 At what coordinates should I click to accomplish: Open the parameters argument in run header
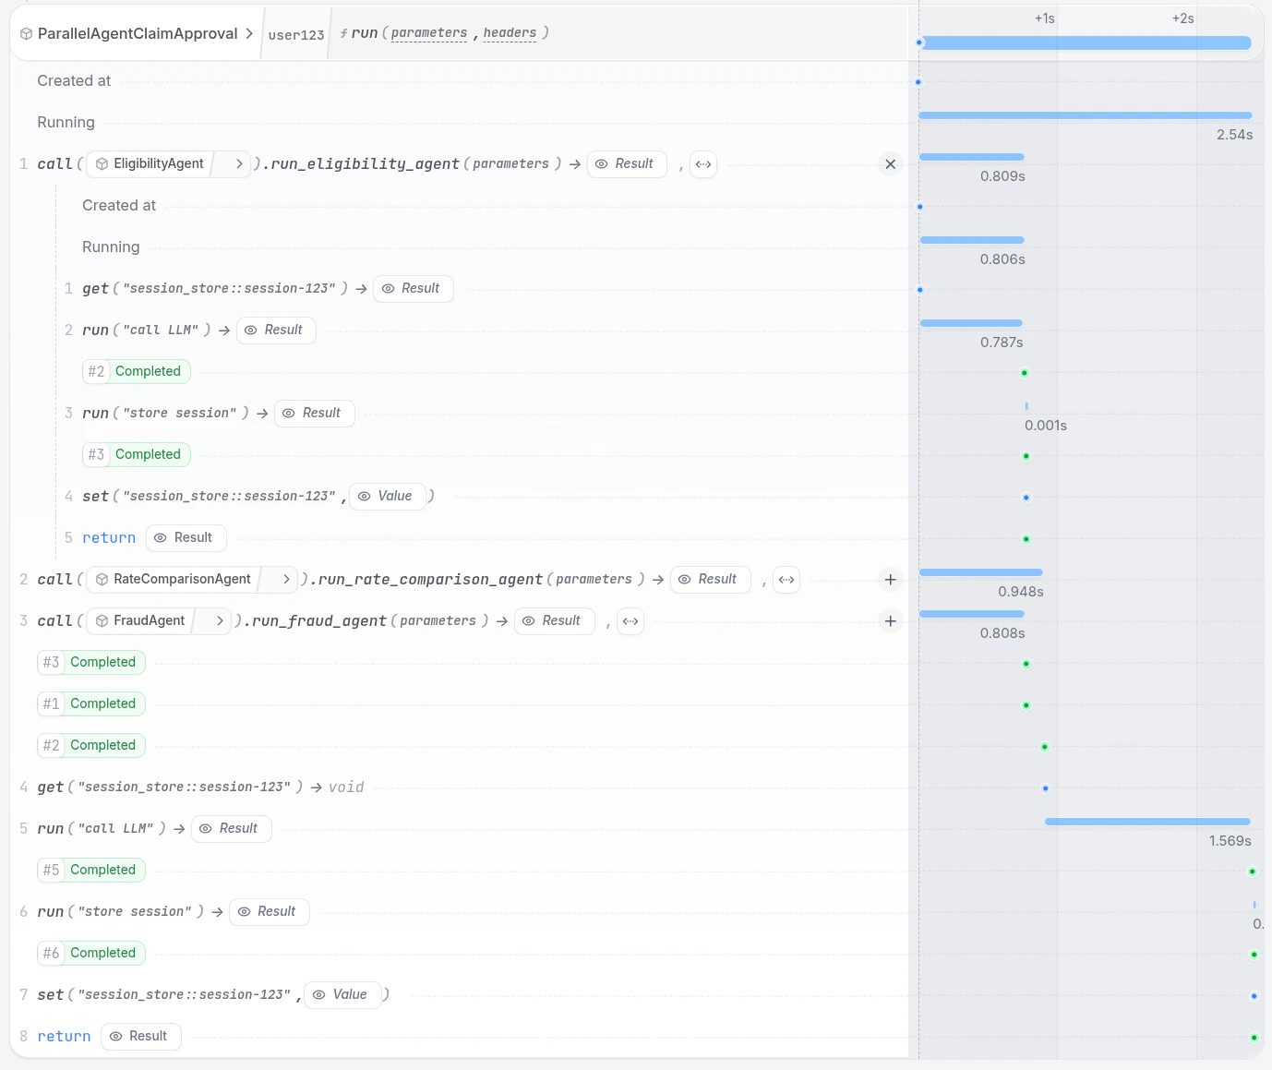pos(429,33)
